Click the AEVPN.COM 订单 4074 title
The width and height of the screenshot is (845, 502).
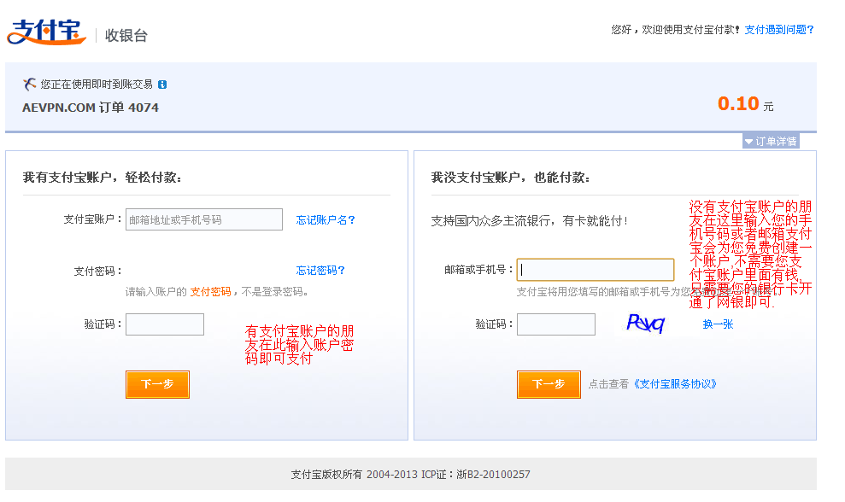pyautogui.click(x=91, y=108)
